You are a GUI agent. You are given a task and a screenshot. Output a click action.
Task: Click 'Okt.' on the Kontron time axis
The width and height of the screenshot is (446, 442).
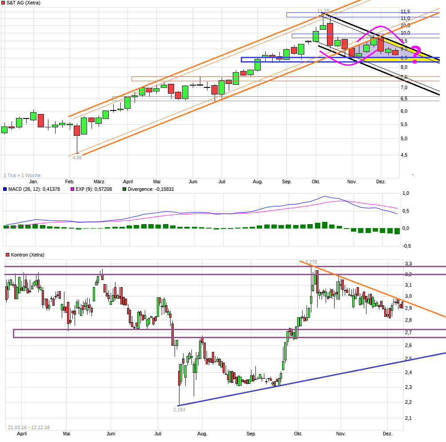(x=298, y=434)
